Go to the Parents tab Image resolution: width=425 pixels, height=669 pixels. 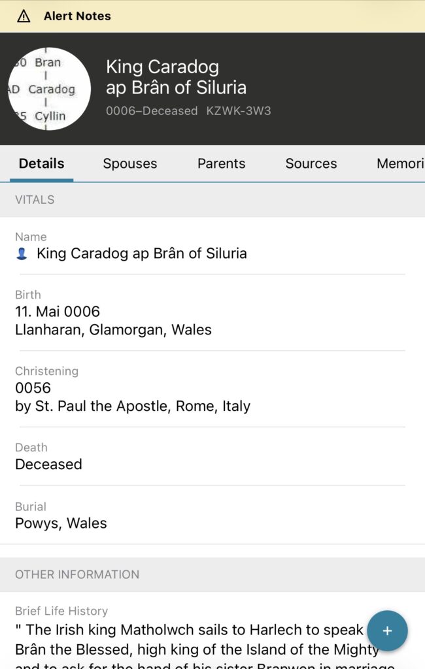pos(221,163)
